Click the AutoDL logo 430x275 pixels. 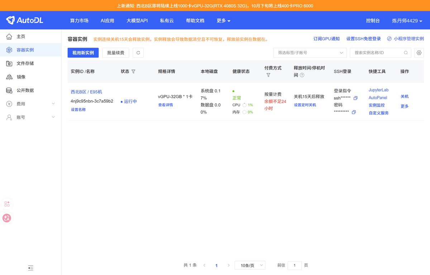(24, 20)
